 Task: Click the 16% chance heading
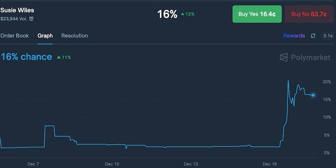pos(26,57)
